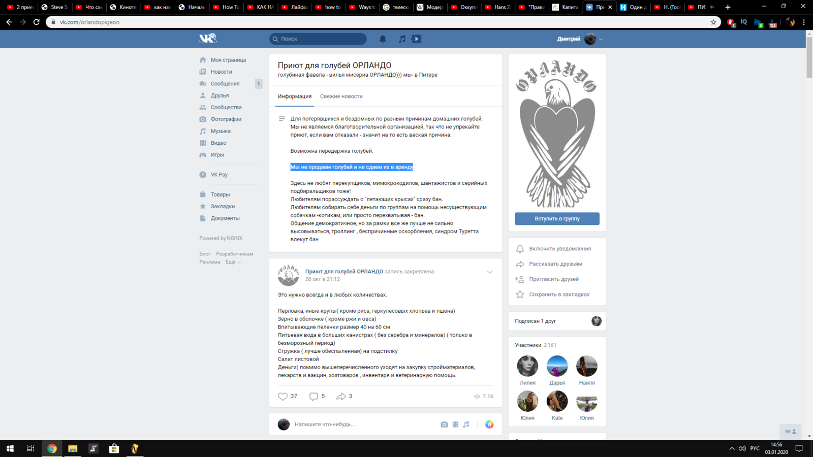Click the video play icon in header
The height and width of the screenshot is (457, 813).
pos(416,39)
